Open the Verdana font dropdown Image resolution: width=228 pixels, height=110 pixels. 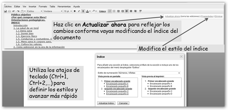pyautogui.click(x=53, y=11)
